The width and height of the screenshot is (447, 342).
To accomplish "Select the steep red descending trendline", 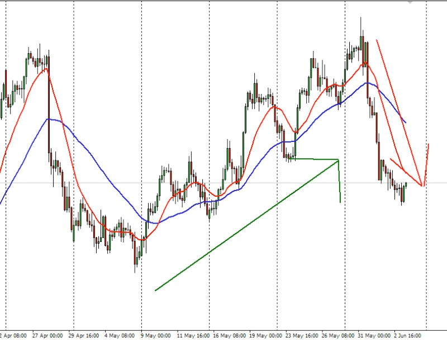I will (x=399, y=113).
